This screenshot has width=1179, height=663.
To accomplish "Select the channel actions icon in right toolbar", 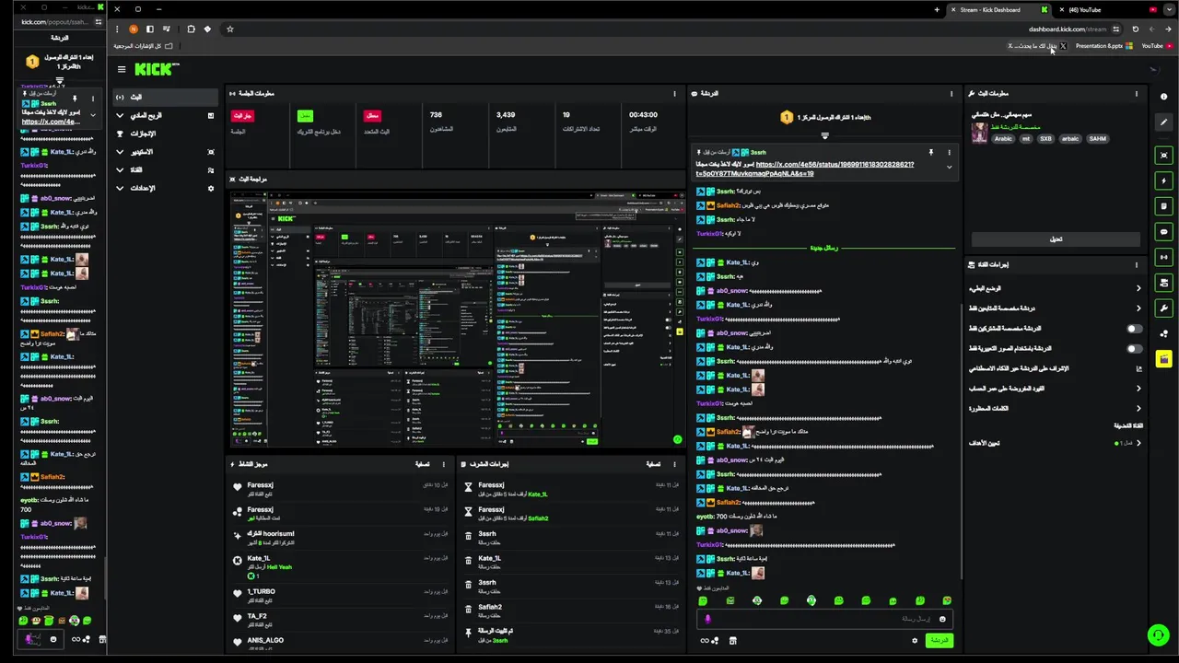I will tap(1164, 283).
